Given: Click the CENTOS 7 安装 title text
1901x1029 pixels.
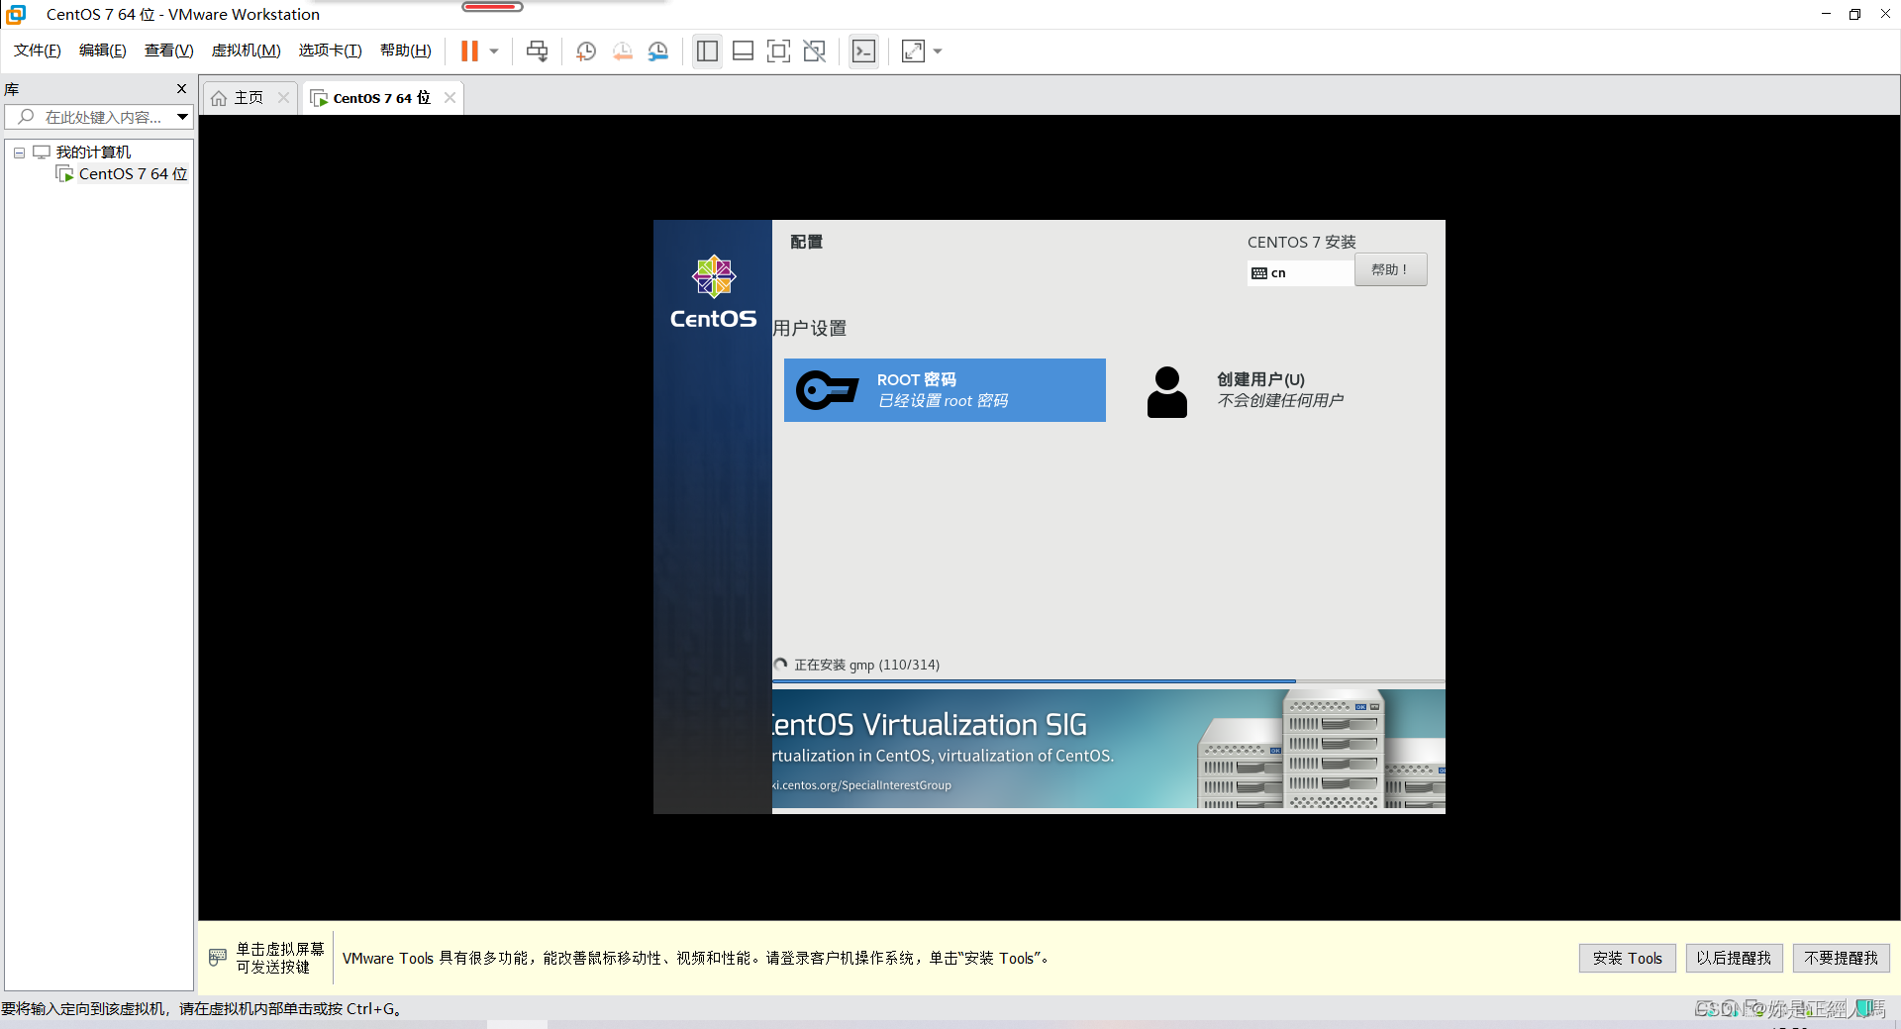Looking at the screenshot, I should pos(1301,242).
